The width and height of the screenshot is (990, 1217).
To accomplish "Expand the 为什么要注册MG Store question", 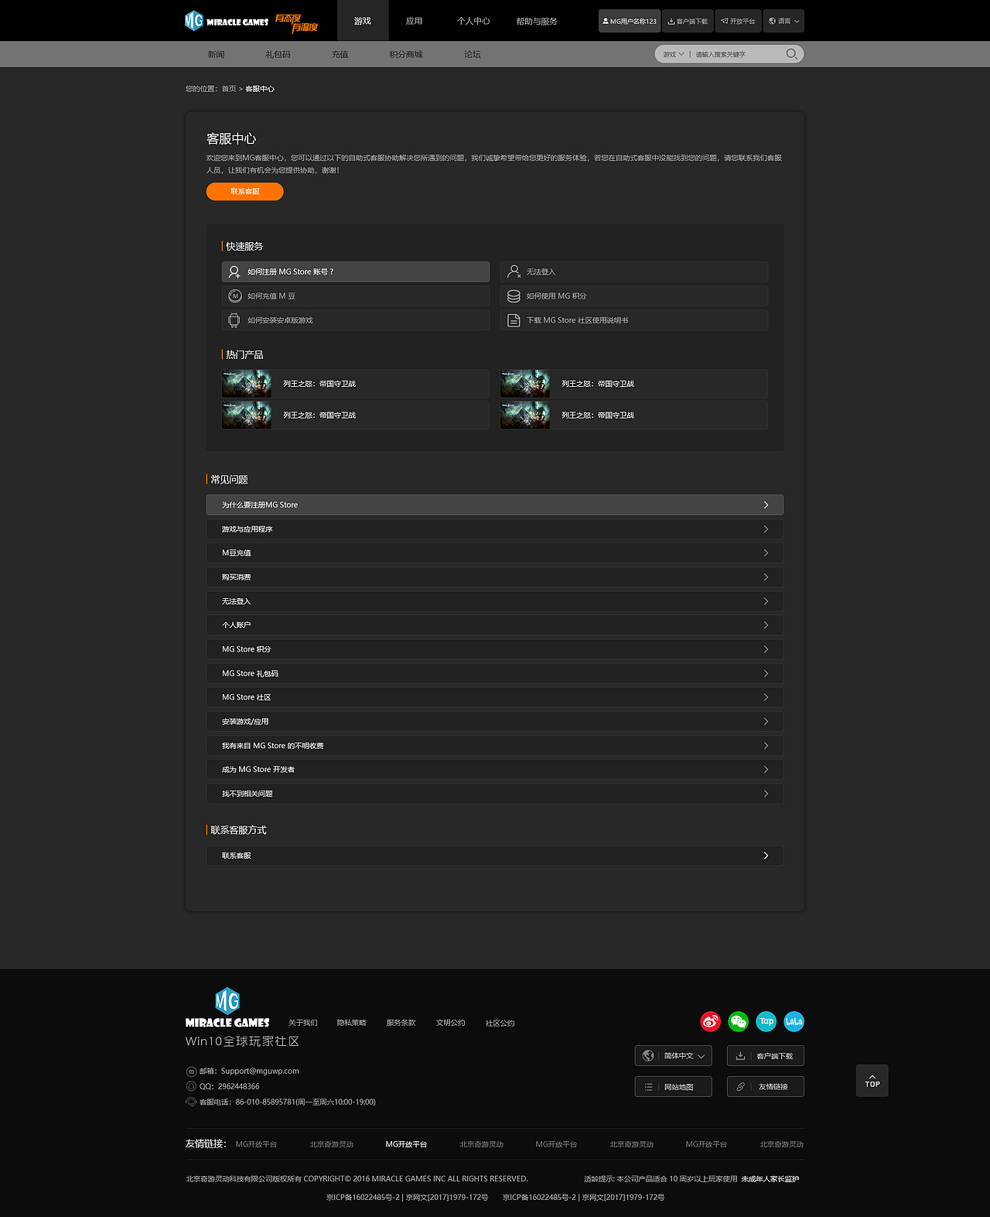I will (x=495, y=504).
